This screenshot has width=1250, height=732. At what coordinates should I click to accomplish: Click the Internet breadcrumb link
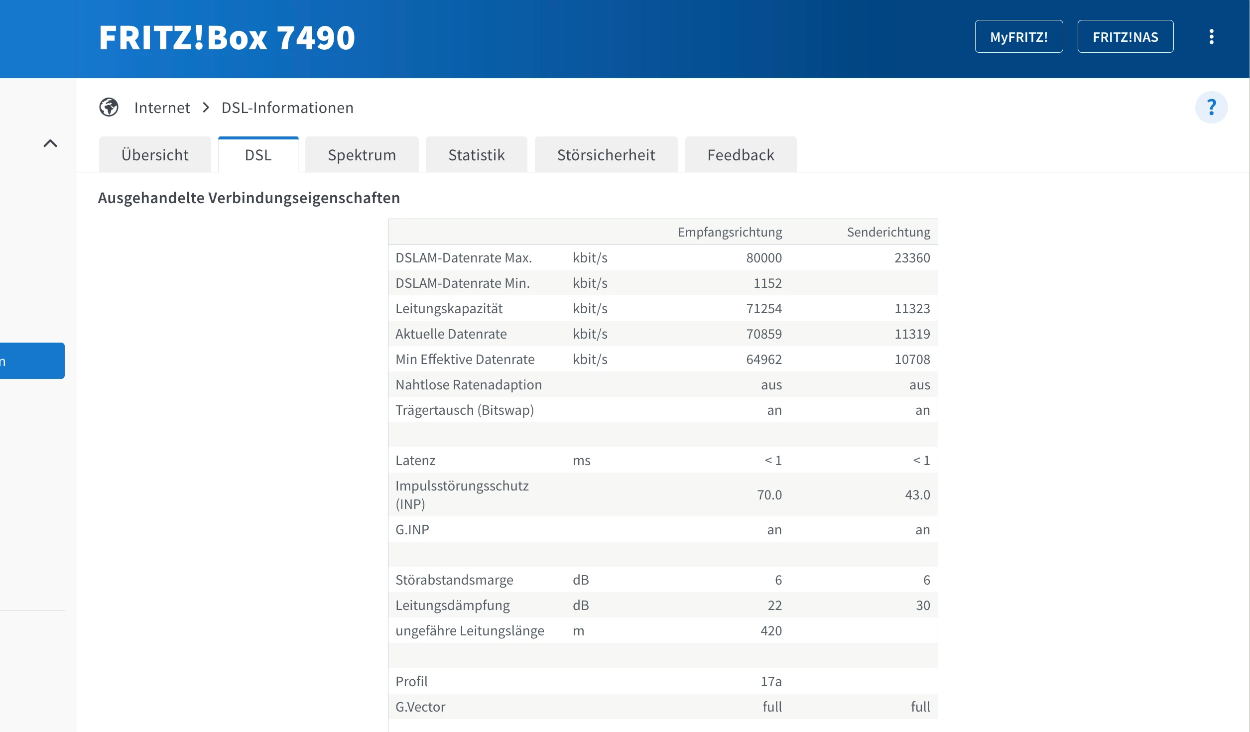[162, 108]
